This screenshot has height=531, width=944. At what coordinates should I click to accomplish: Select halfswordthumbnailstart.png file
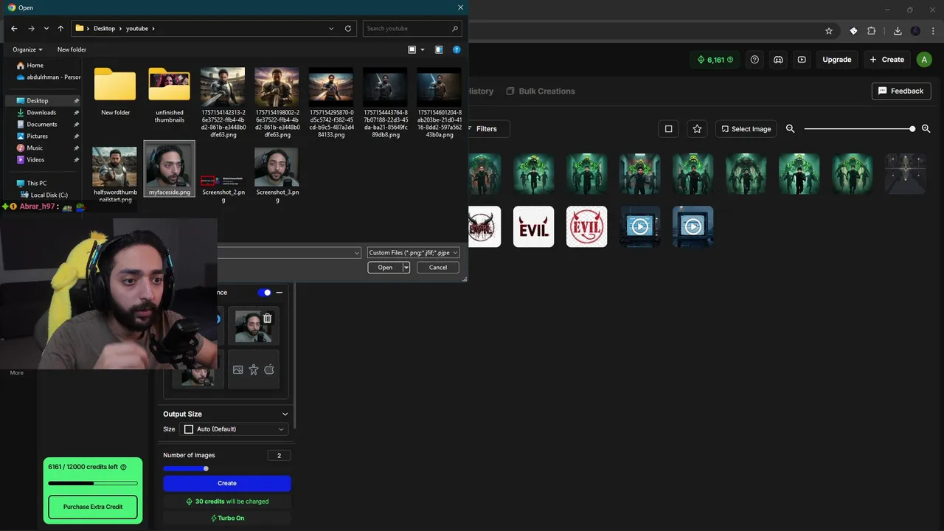(115, 174)
